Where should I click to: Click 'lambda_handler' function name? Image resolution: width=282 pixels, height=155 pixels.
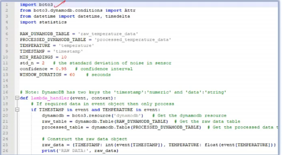click(x=50, y=98)
